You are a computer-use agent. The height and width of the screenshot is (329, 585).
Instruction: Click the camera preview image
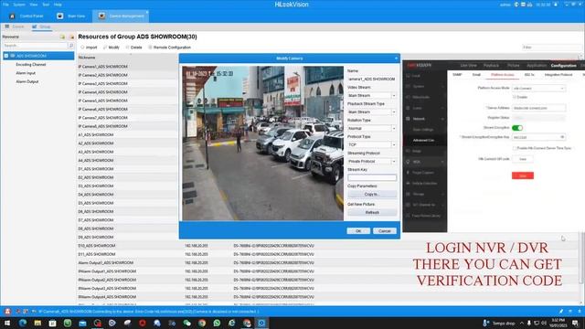click(262, 143)
